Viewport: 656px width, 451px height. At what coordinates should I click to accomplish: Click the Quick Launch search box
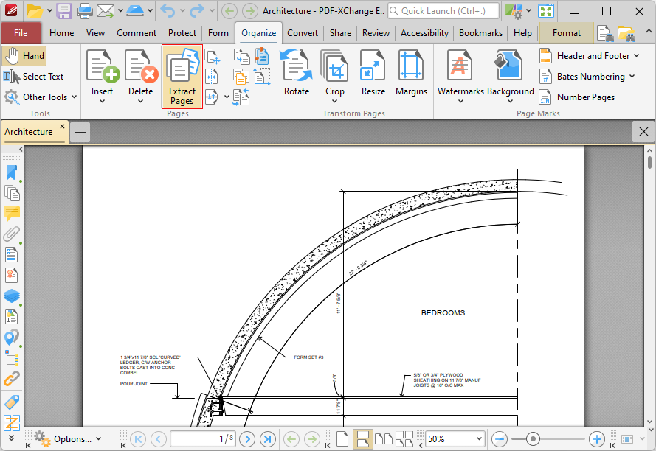(443, 11)
